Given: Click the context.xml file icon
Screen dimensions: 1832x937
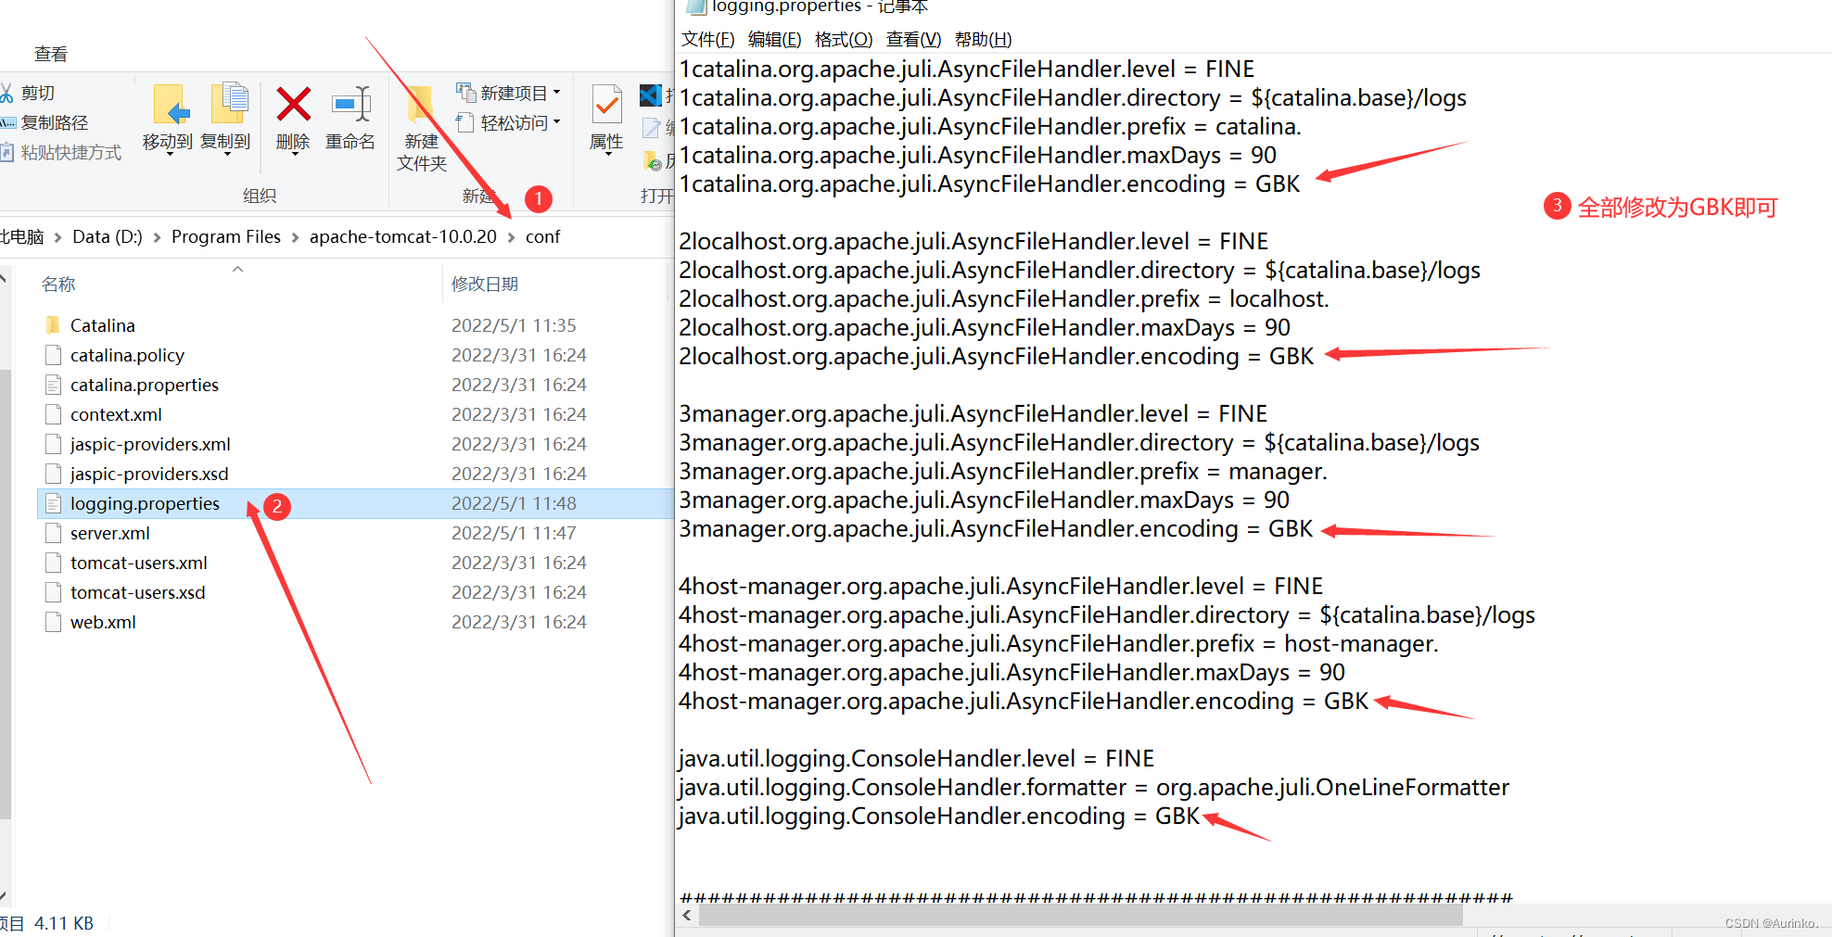Looking at the screenshot, I should 54,414.
